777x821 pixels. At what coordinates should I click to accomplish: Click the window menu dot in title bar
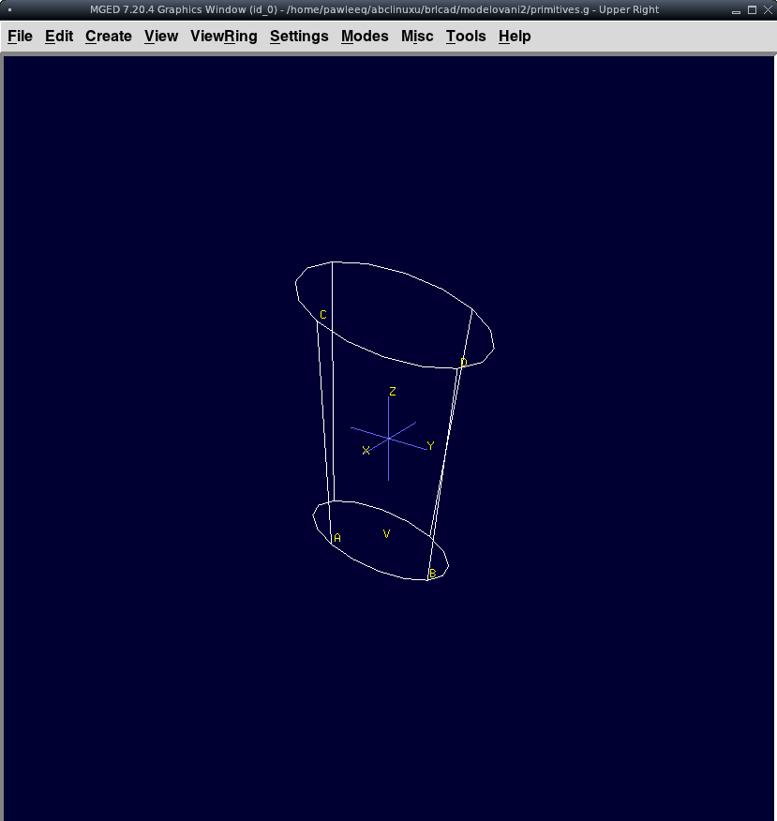(x=9, y=9)
